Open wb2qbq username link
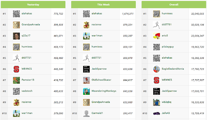 point(167,102)
